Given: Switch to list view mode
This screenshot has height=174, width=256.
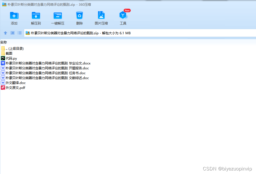Looking at the screenshot, I should (19, 33).
